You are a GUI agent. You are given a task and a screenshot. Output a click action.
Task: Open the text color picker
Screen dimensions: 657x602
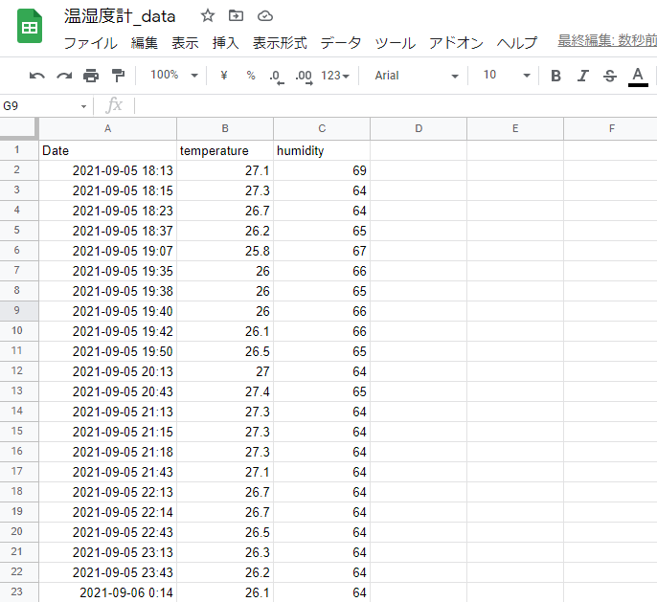coord(638,76)
